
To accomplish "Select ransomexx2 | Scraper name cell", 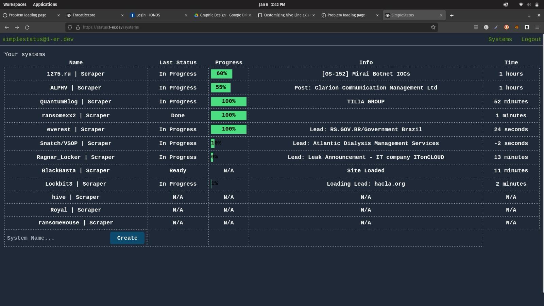I will tap(76, 116).
